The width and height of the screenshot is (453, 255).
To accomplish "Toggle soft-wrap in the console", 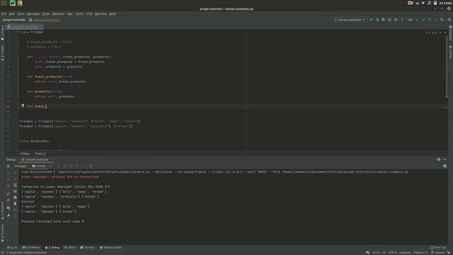I will (x=15, y=185).
